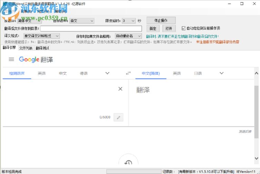The height and width of the screenshot is (174, 260).
Task: Click the IEVersion11 status entry
Action: tap(246, 172)
